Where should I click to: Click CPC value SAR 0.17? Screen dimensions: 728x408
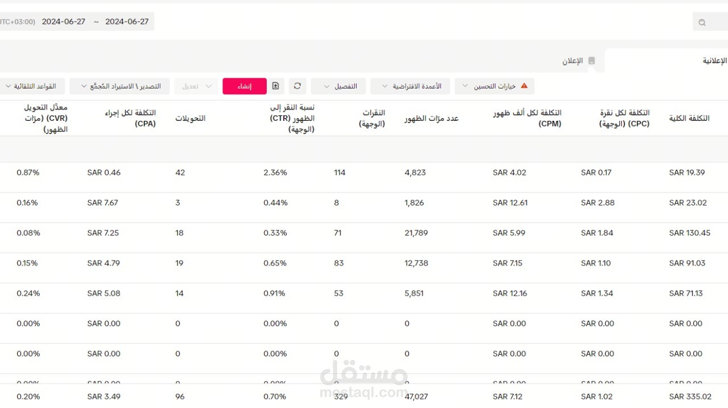(x=596, y=173)
